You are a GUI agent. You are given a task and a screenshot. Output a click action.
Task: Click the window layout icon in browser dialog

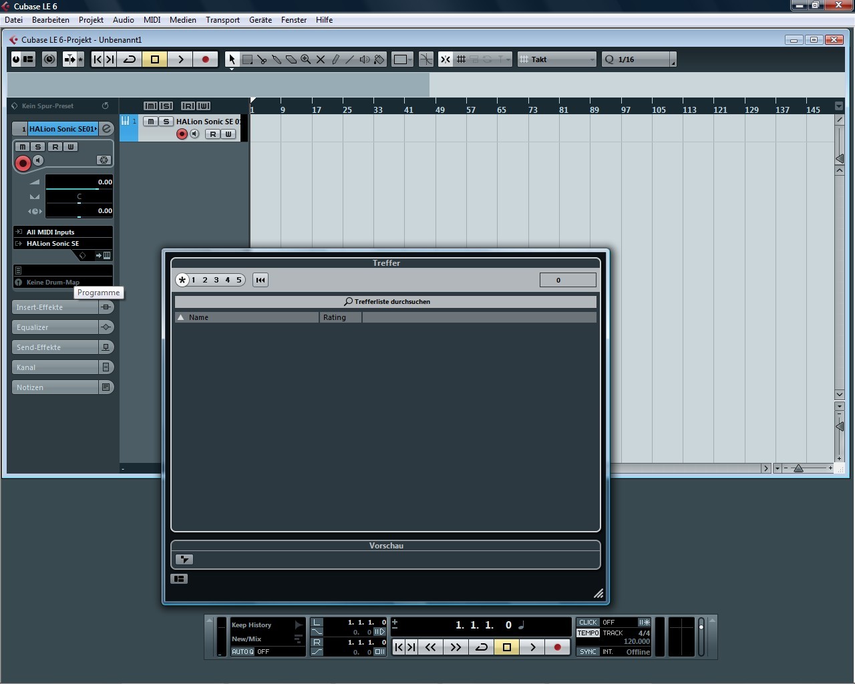(x=179, y=578)
